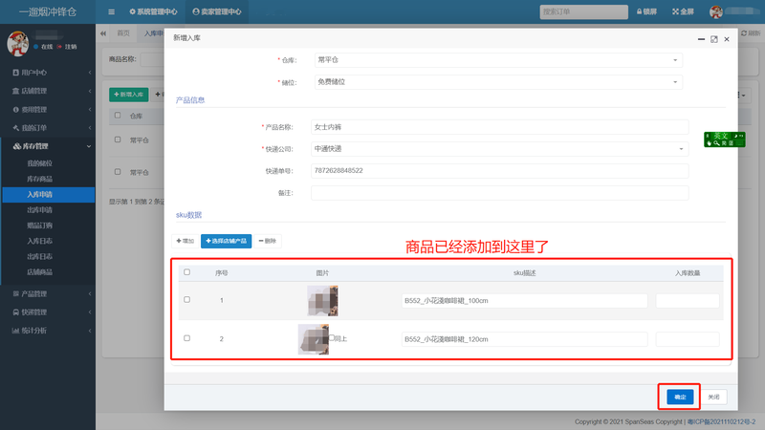This screenshot has height=430, width=765.
Task: Click the 搜索订单 search field
Action: (x=583, y=11)
